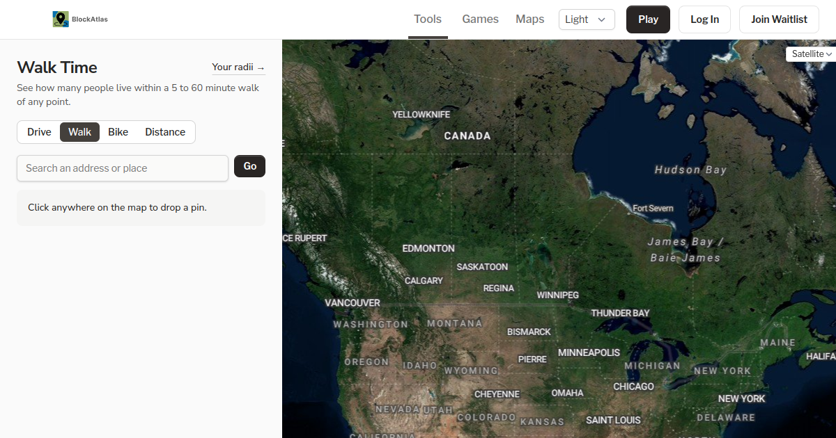Drop a pin on Hudson Bay label
Image resolution: width=836 pixels, height=438 pixels.
[690, 170]
